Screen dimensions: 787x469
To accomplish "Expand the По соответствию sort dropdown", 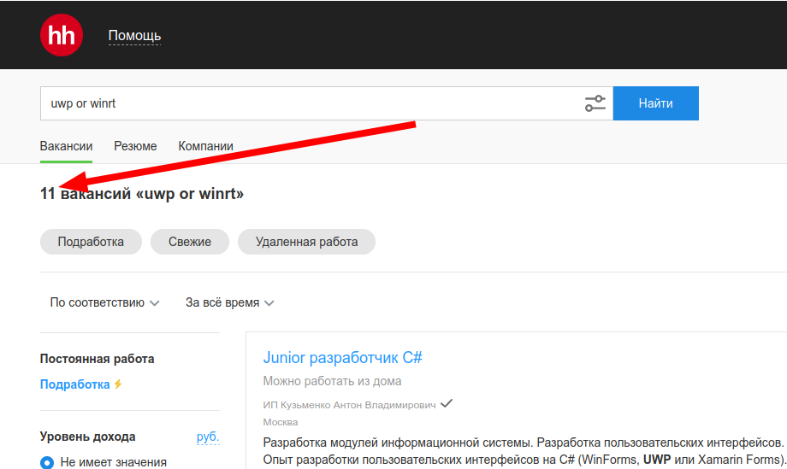I will 104,302.
